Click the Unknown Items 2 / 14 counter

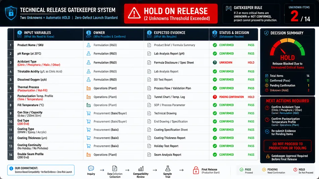pyautogui.click(x=299, y=14)
